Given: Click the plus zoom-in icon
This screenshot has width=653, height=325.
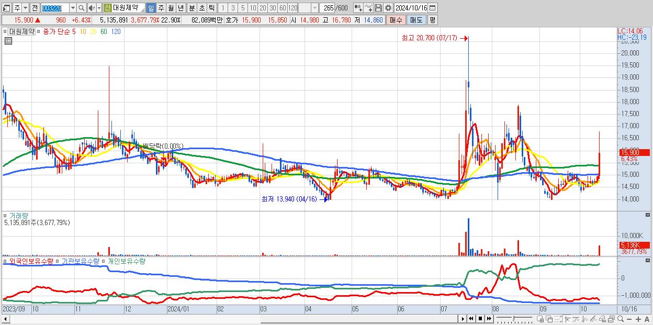Looking at the screenshot, I should click(638, 319).
